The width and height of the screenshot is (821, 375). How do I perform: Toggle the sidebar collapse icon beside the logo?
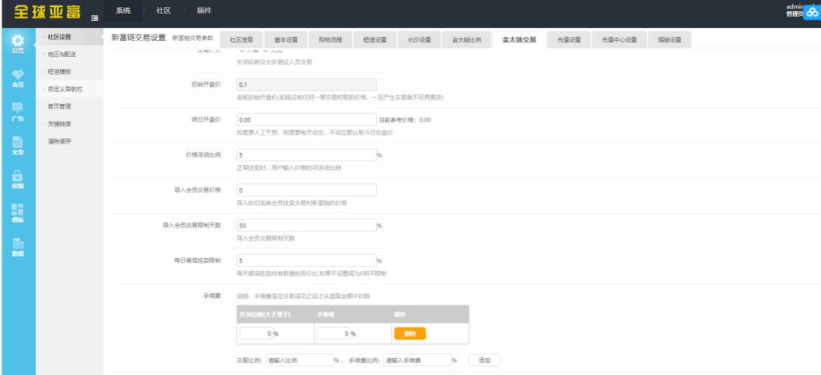pyautogui.click(x=95, y=18)
